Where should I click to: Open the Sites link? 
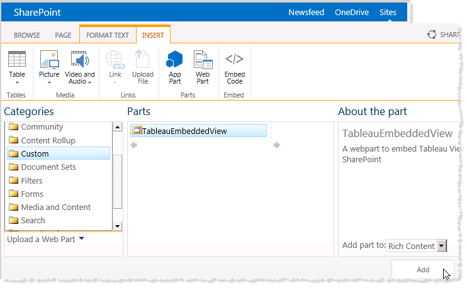point(388,12)
